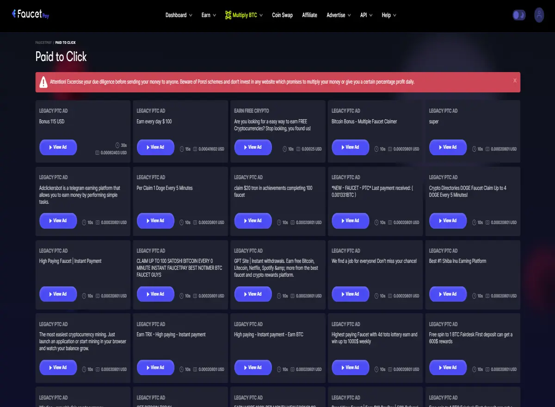The image size is (555, 407).
Task: Click clock icon in Earn Free Crypto card
Action: (x=285, y=149)
